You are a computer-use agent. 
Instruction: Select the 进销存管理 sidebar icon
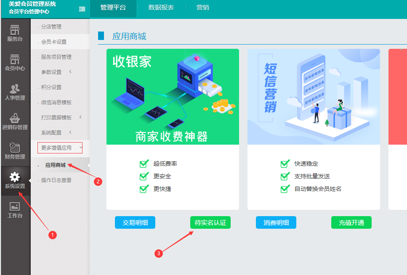pyautogui.click(x=16, y=120)
